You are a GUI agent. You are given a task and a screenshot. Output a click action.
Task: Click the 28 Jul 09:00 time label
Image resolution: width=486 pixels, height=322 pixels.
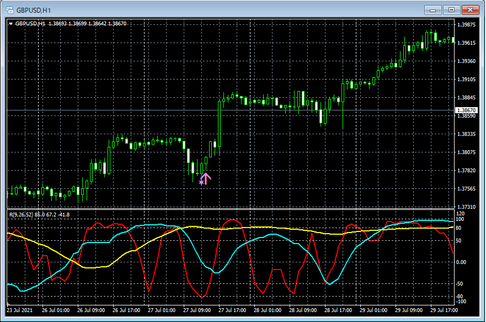303,310
